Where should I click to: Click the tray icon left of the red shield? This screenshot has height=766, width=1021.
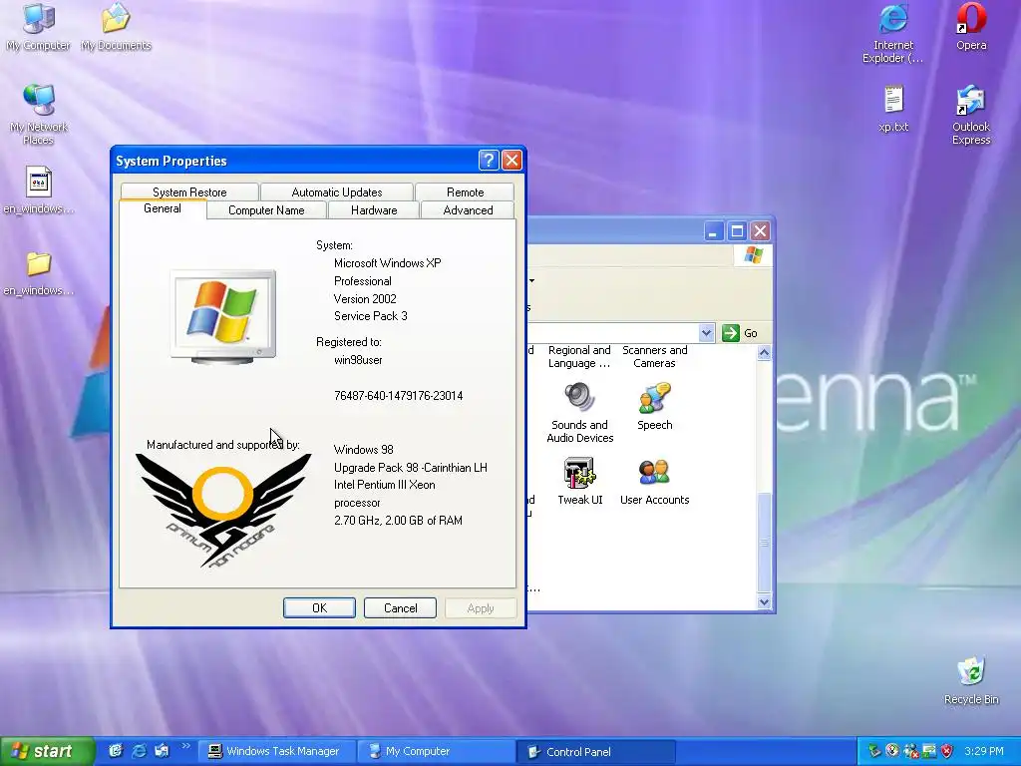point(929,751)
